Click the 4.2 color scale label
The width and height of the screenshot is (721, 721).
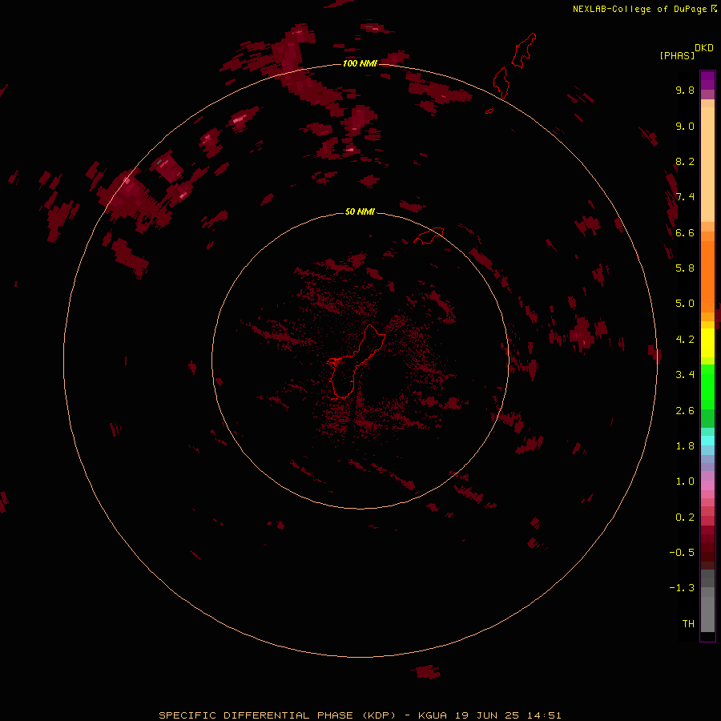pos(685,340)
